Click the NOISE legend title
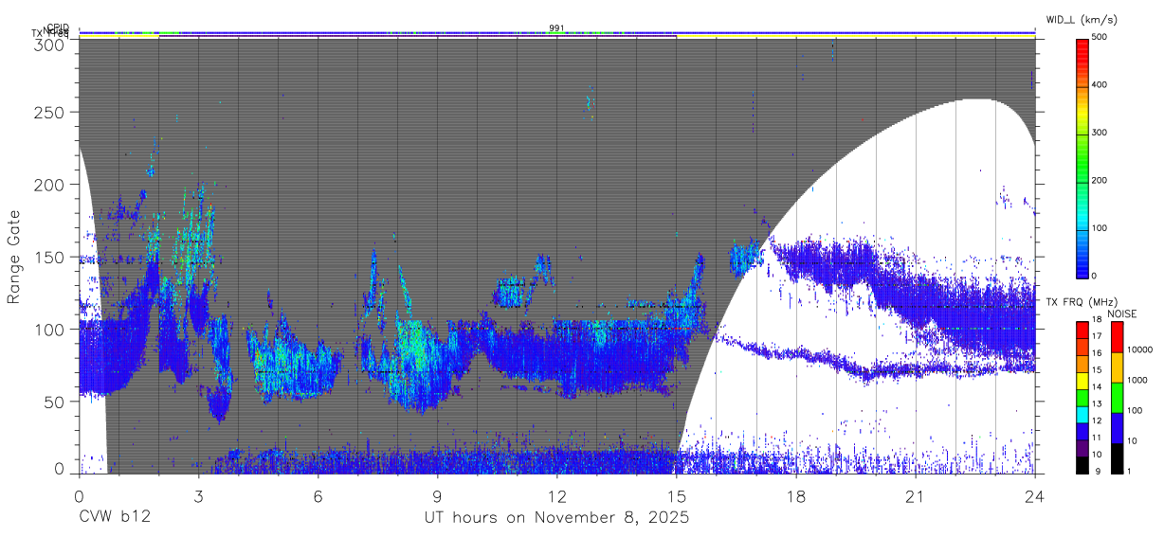The height and width of the screenshot is (537, 1164). click(x=1123, y=313)
